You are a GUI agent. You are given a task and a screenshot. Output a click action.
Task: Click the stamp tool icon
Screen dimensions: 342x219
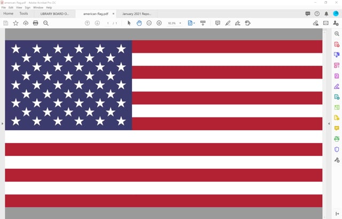pos(247,23)
